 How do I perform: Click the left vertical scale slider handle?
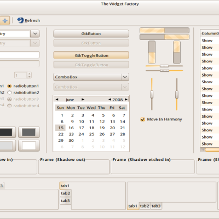152,94
